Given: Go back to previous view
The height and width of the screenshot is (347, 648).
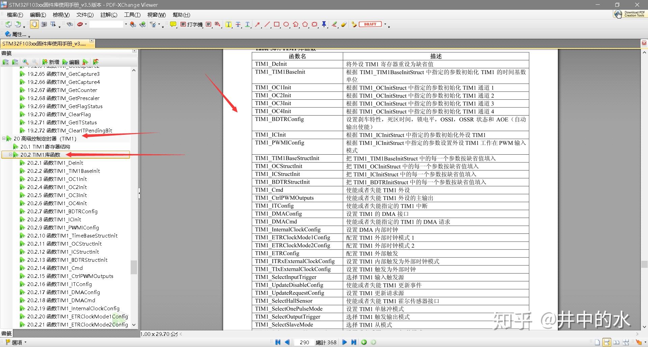Looking at the screenshot, I should click(x=364, y=342).
